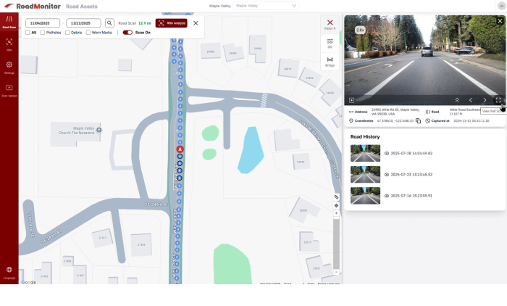Open Settings from the red sidebar

click(x=9, y=67)
